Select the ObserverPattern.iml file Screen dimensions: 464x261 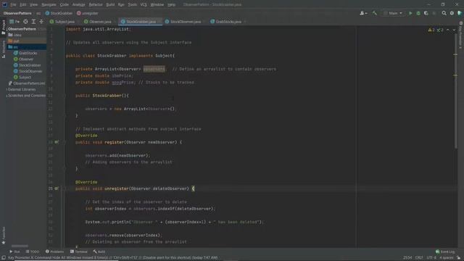tap(27, 83)
